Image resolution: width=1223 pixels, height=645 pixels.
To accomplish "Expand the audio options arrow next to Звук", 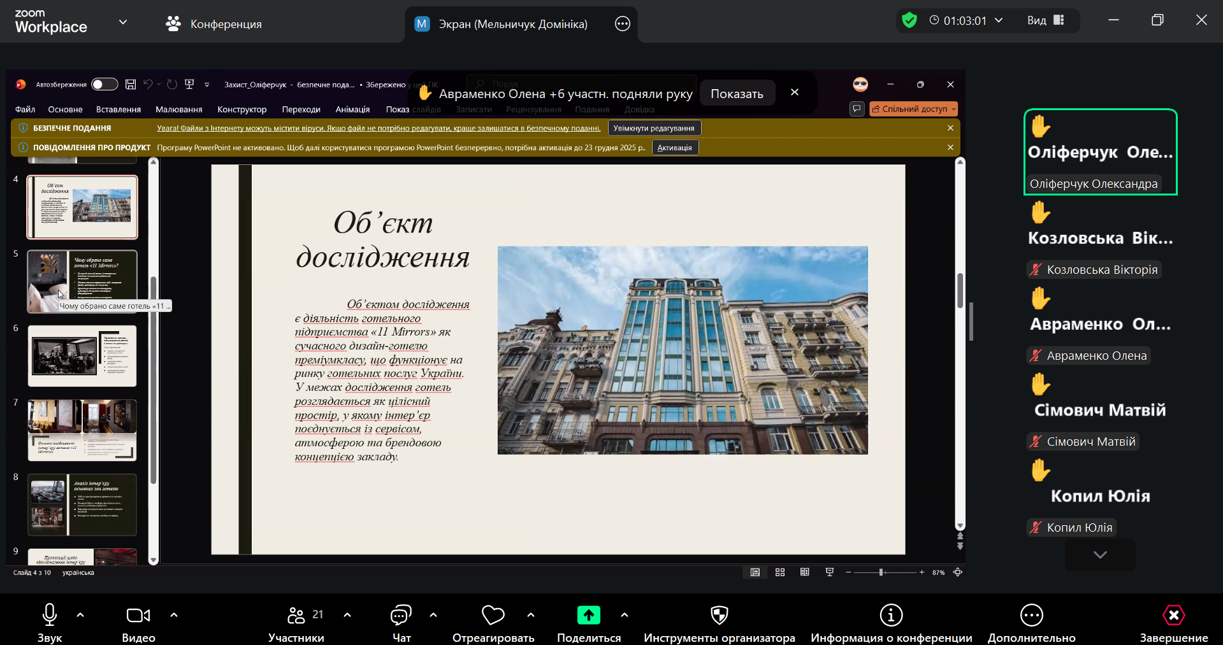I will 80,615.
